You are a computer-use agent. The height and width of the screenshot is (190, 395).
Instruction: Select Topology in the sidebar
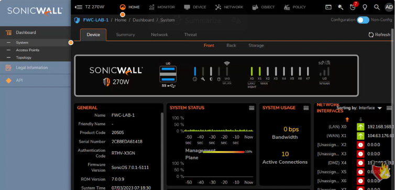coord(35,58)
